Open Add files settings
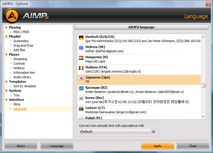The image size is (213, 153). (x=19, y=50)
